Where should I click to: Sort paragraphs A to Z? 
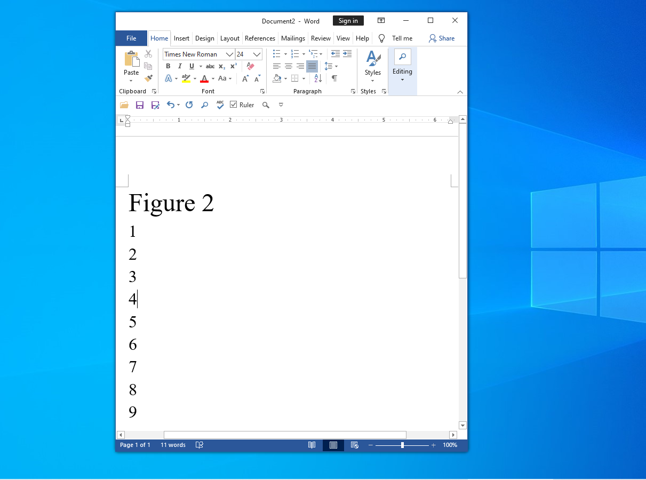tap(318, 78)
